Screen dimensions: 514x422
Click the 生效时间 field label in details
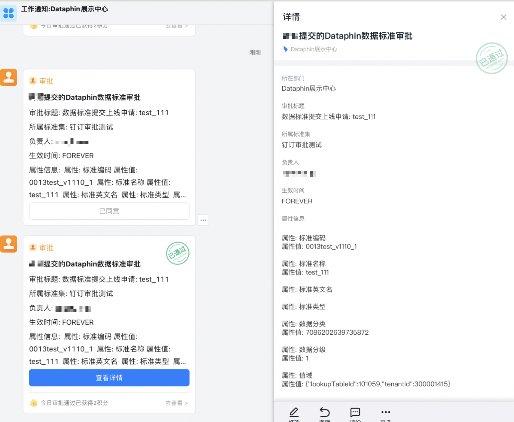(x=293, y=190)
